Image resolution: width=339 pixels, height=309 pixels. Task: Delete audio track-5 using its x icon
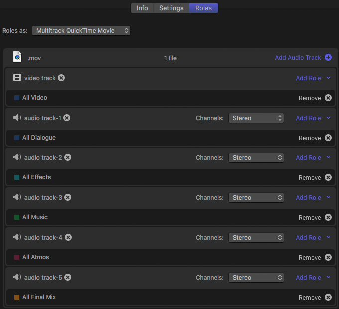tap(68, 277)
